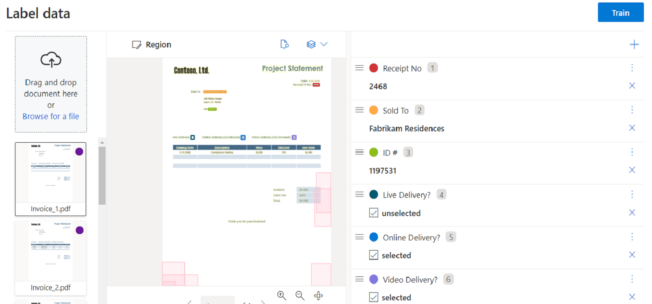
Task: Select the Video Delivery? tag label
Action: coord(410,280)
